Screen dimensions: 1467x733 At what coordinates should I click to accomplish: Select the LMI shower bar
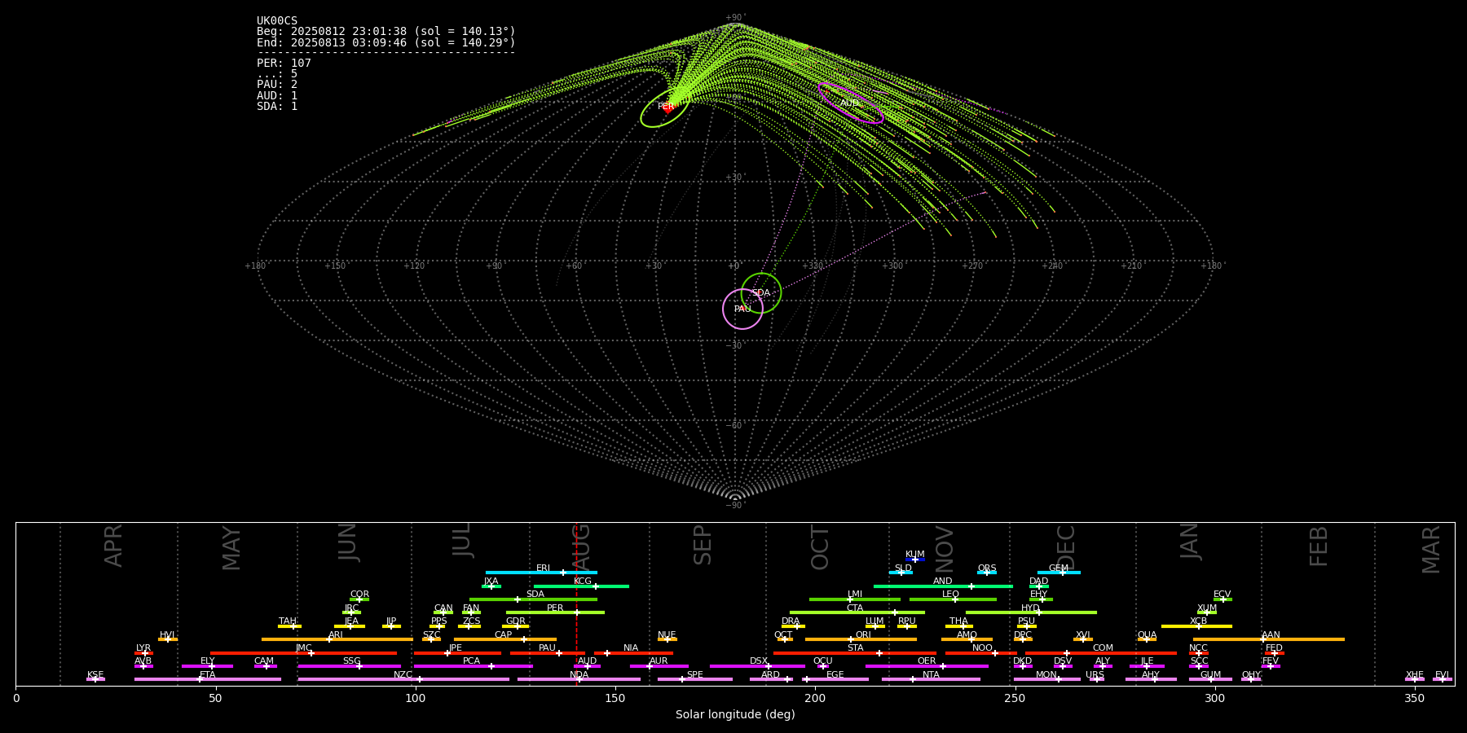click(855, 599)
